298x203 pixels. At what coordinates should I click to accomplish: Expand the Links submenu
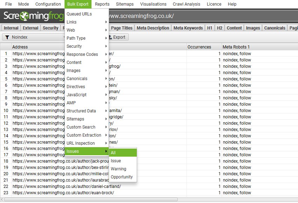[87, 22]
